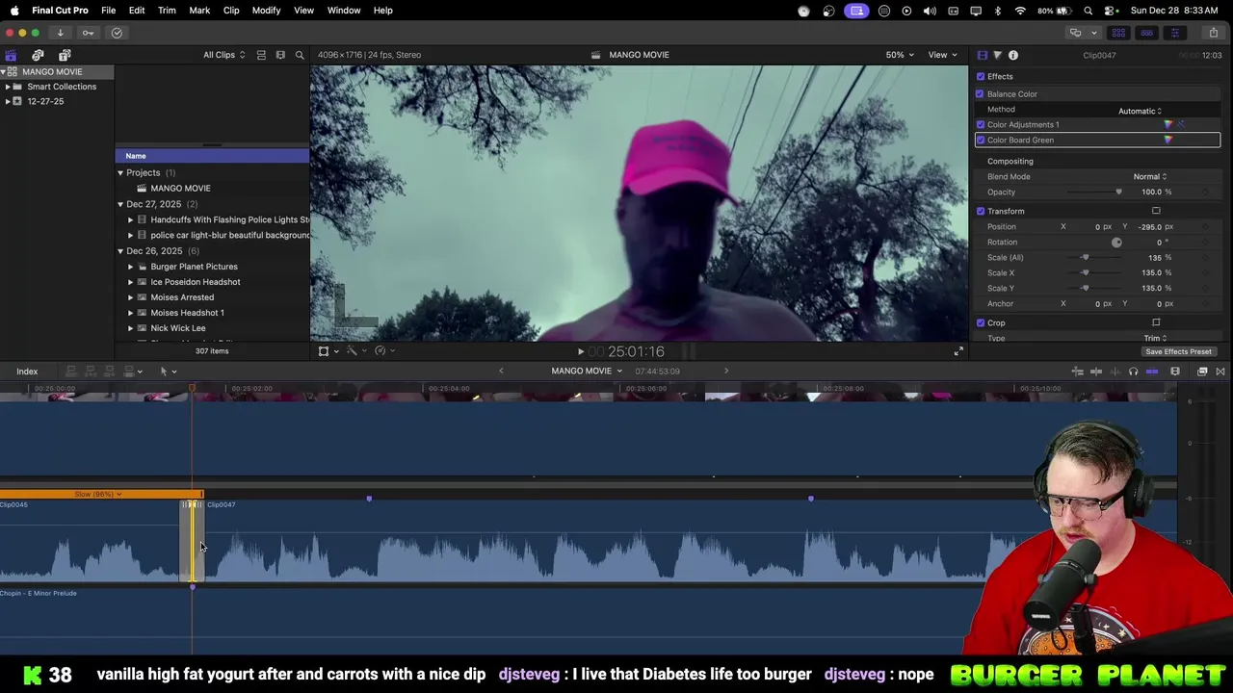Screen dimensions: 1233x693
Task: Toggle timeline snapping icon
Action: pos(1151,372)
